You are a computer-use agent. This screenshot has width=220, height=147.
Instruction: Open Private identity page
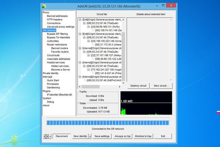point(51,73)
